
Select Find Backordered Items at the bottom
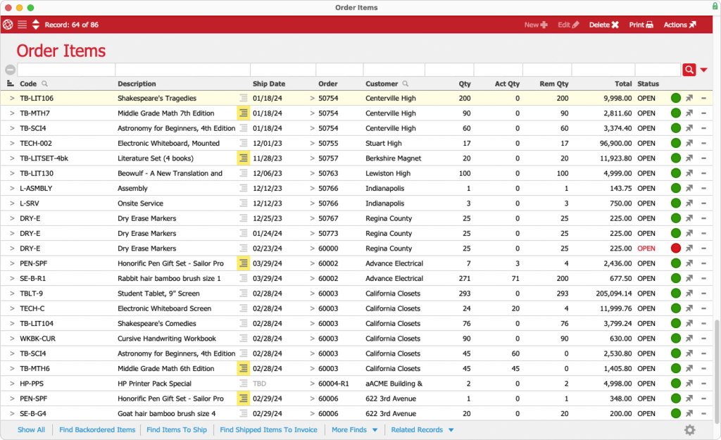97,429
